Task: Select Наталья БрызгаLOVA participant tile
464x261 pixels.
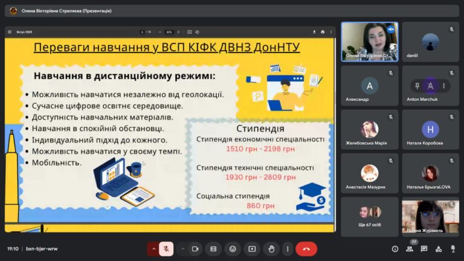Action: pos(431,173)
